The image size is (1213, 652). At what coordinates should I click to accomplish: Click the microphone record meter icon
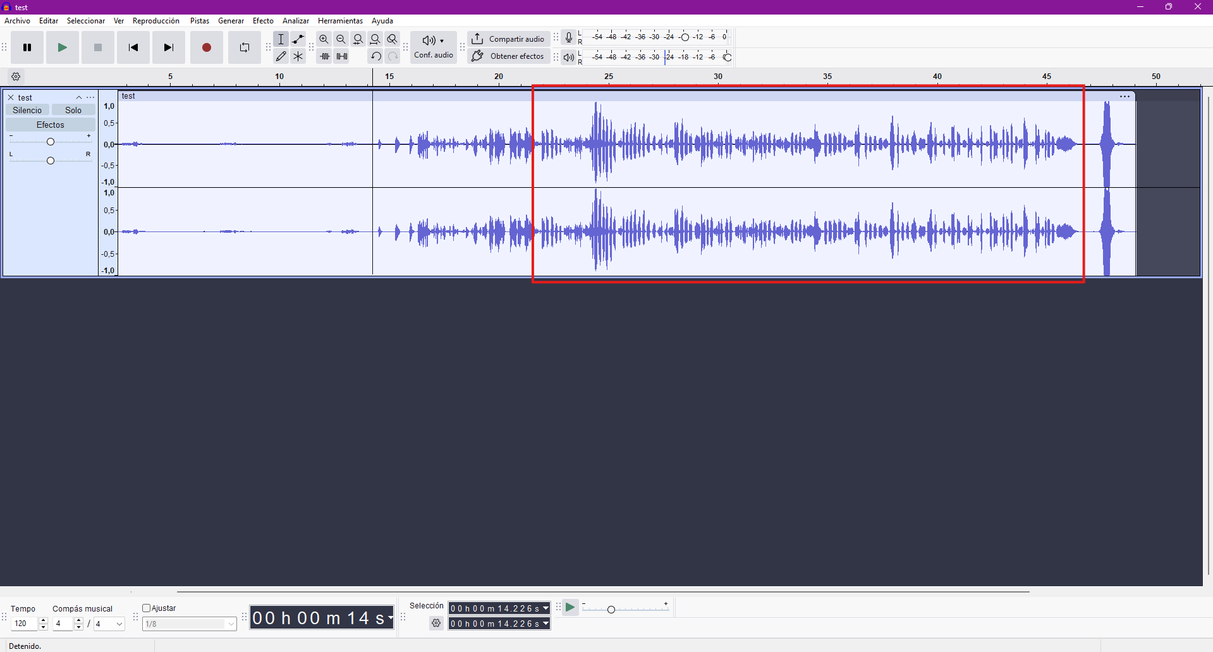click(569, 37)
